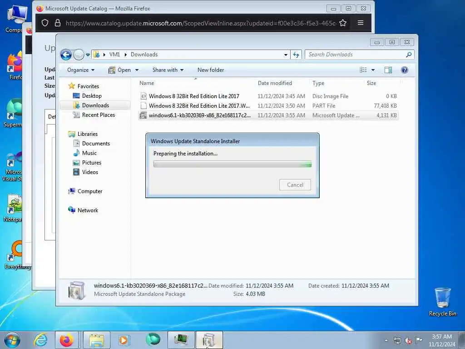
Task: Click the Action Center flag icon
Action: click(x=419, y=340)
